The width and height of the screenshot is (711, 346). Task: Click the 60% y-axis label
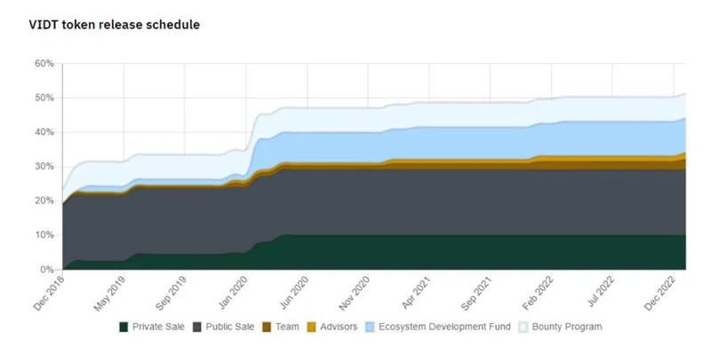coord(44,64)
